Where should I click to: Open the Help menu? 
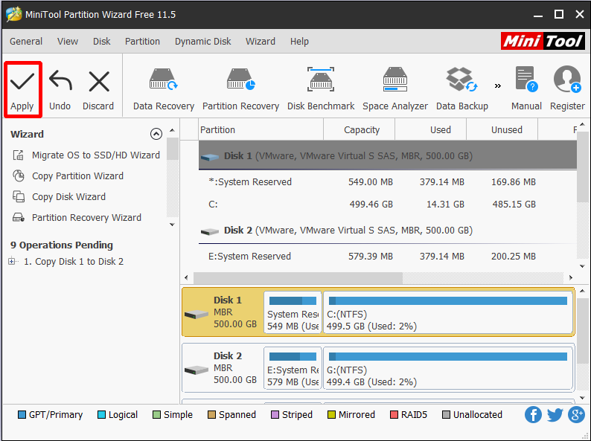click(299, 42)
